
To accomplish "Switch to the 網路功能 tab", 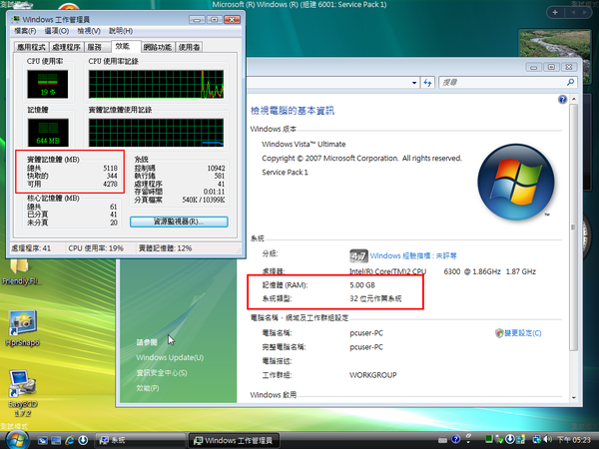I will pyautogui.click(x=158, y=47).
